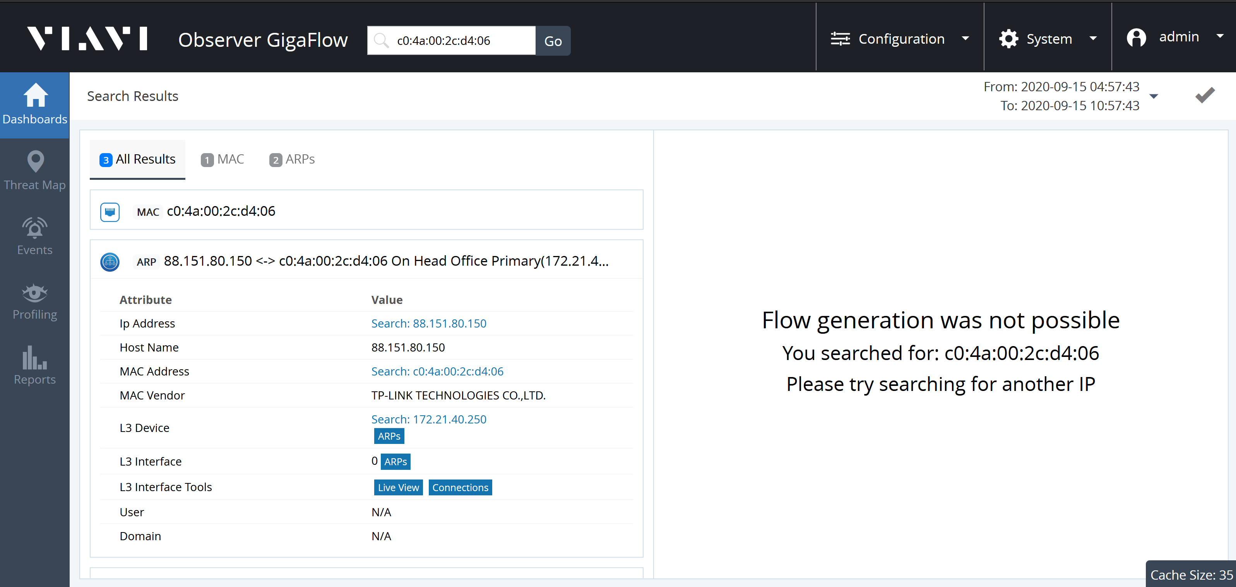Click the Go search button

tap(553, 41)
